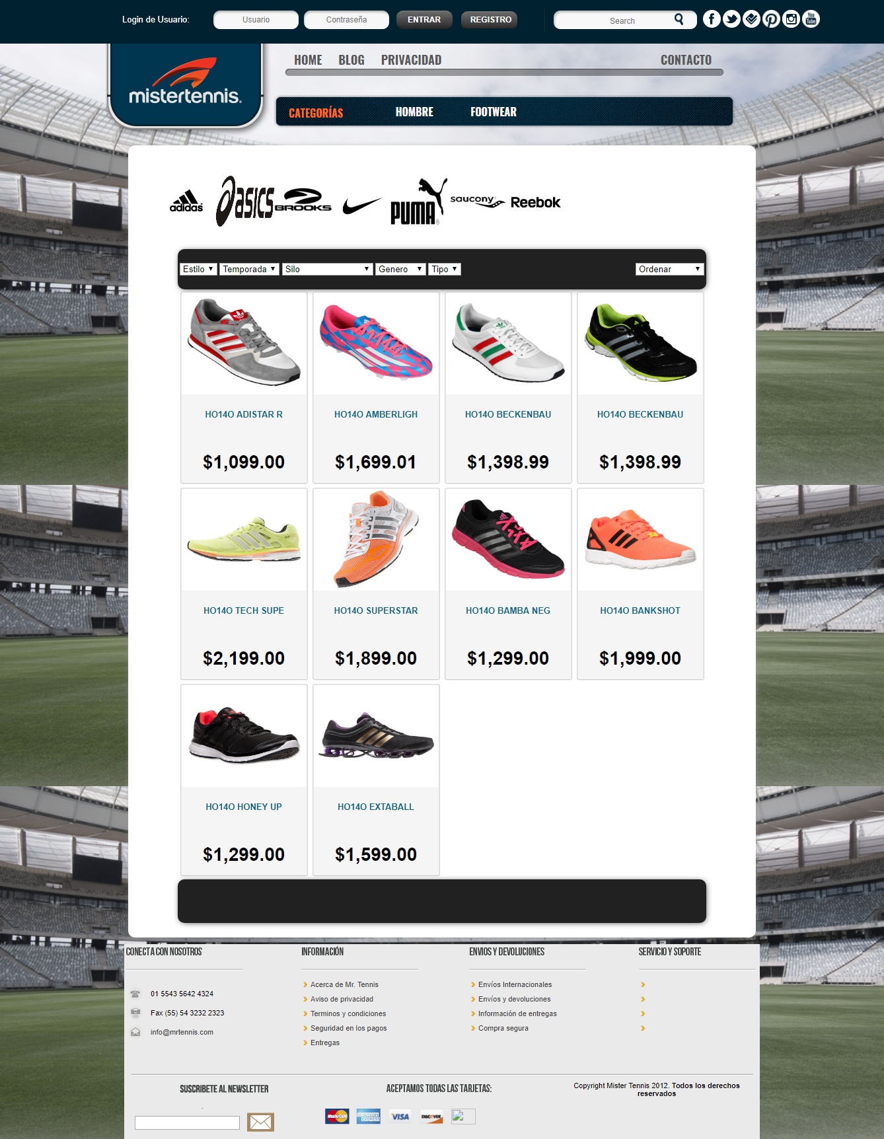Open the Instagram social icon
The height and width of the screenshot is (1139, 884).
coord(791,18)
